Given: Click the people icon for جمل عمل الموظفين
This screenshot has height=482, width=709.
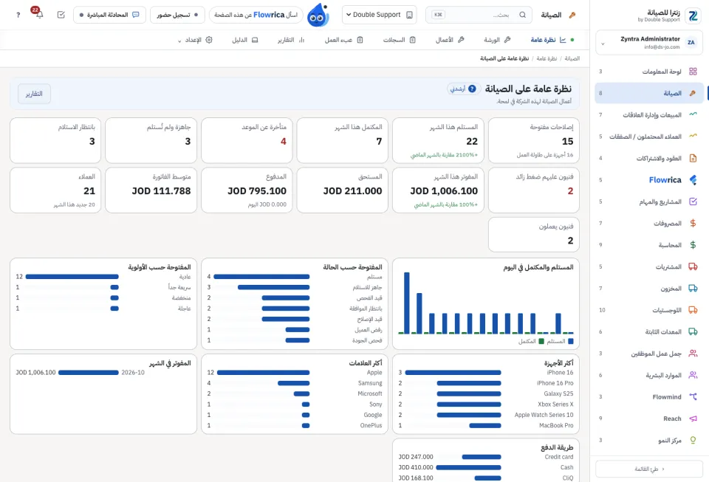Looking at the screenshot, I should click(693, 354).
